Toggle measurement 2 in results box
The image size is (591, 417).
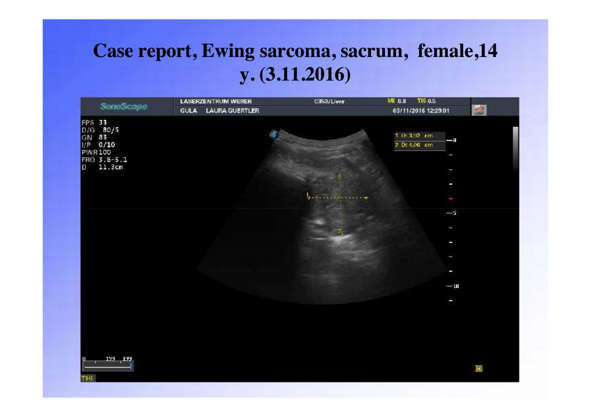[x=417, y=146]
